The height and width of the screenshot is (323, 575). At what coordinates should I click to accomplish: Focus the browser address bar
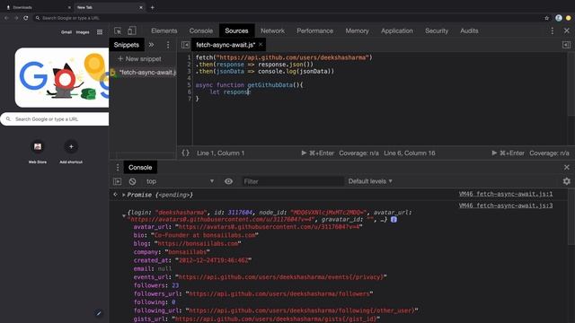pos(289,18)
